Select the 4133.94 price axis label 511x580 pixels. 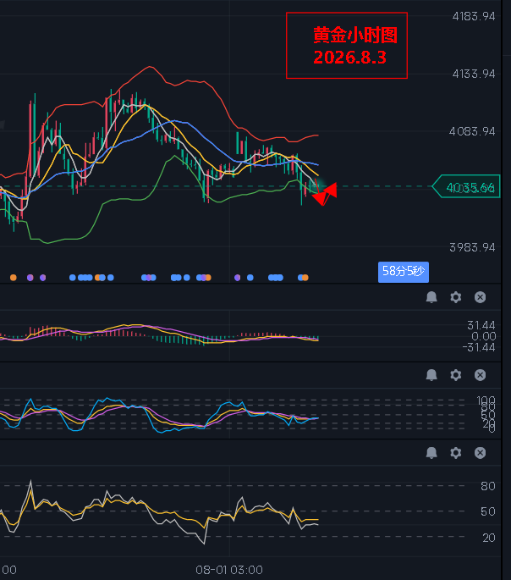473,74
